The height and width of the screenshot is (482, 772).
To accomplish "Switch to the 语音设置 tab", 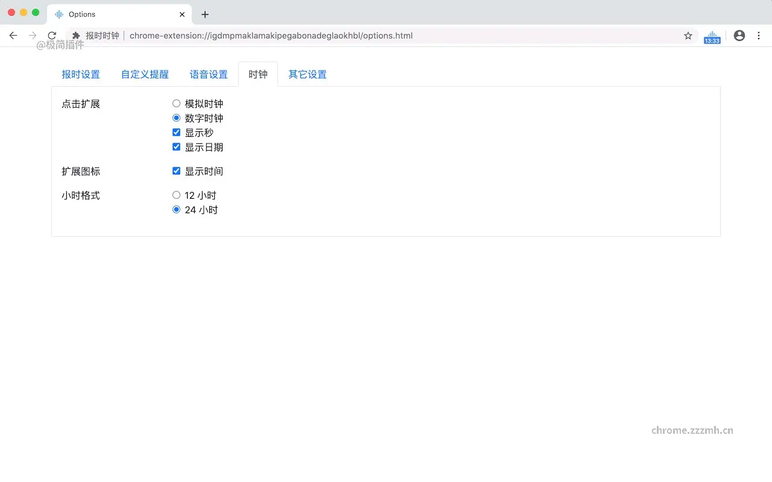I will tap(209, 74).
